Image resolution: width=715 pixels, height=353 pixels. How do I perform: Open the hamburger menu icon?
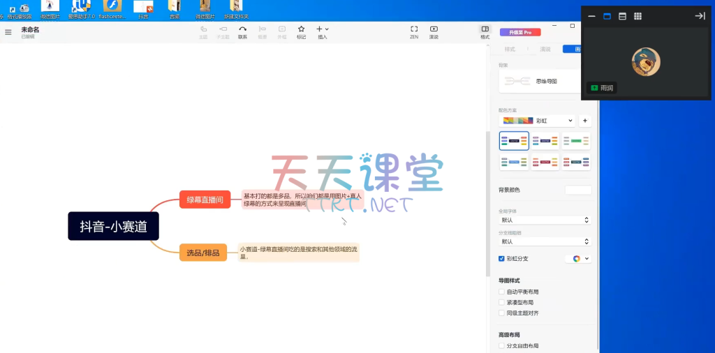pyautogui.click(x=8, y=32)
